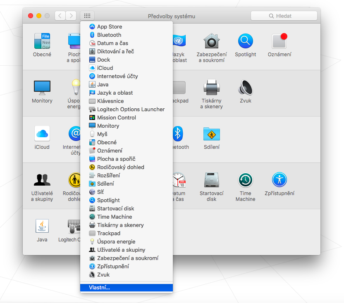
Task: Choose Logitech Options Launcher menu entry
Action: coord(127,109)
